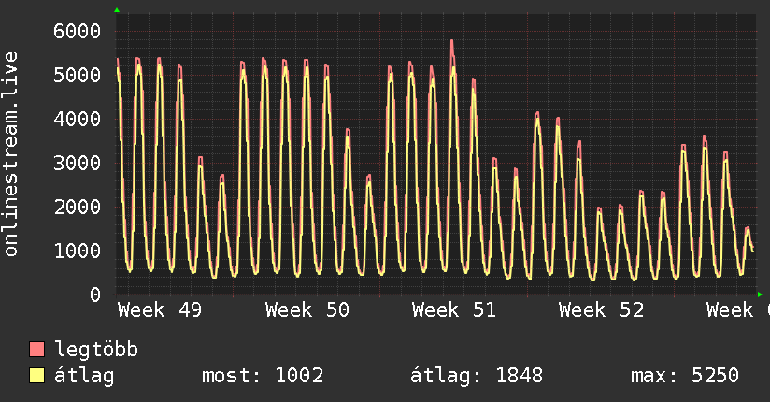Click the green arrow atop the y-axis
770x402 pixels.
coord(116,10)
